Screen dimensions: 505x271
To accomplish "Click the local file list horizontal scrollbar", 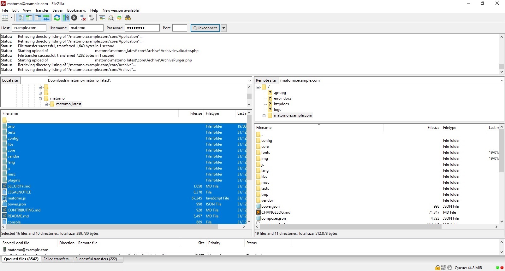I will (110, 227).
